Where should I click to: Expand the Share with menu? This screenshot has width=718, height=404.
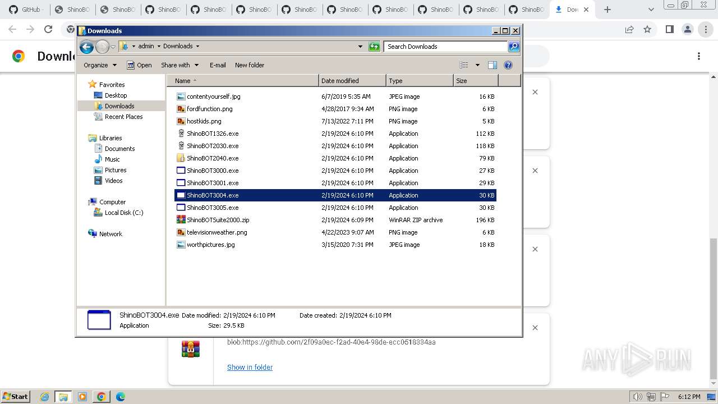(179, 65)
